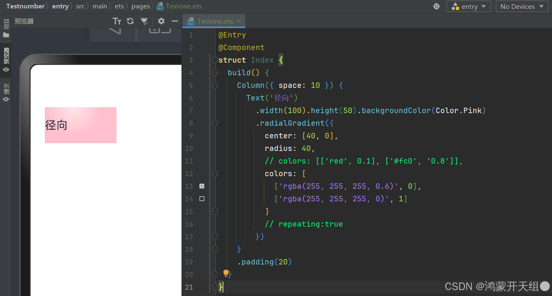
Task: Click the @Component decorator on line 2
Action: pyautogui.click(x=242, y=48)
